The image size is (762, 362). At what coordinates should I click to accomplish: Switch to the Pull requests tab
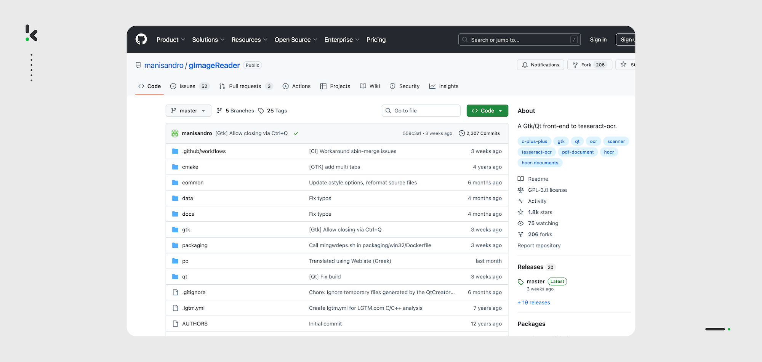pos(246,86)
